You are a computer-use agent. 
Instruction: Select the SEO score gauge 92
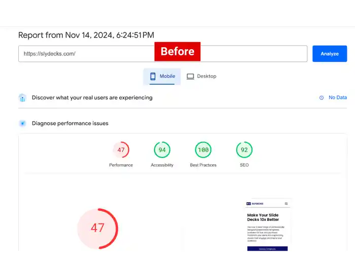point(244,150)
